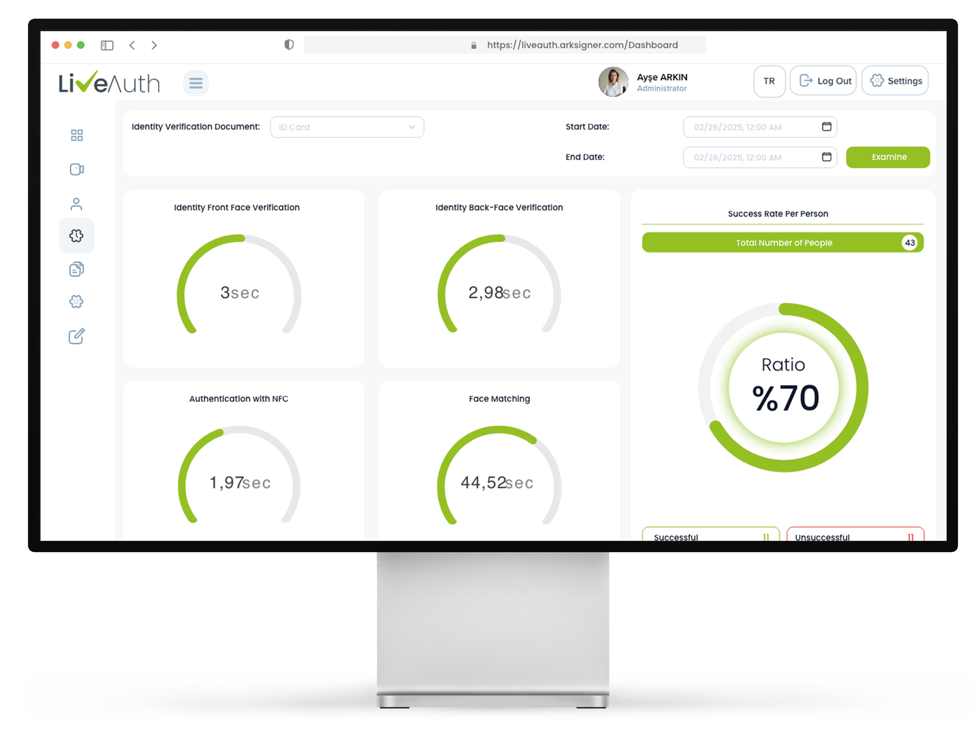The width and height of the screenshot is (977, 742).
Task: Click the Administrator role label
Action: tap(661, 88)
